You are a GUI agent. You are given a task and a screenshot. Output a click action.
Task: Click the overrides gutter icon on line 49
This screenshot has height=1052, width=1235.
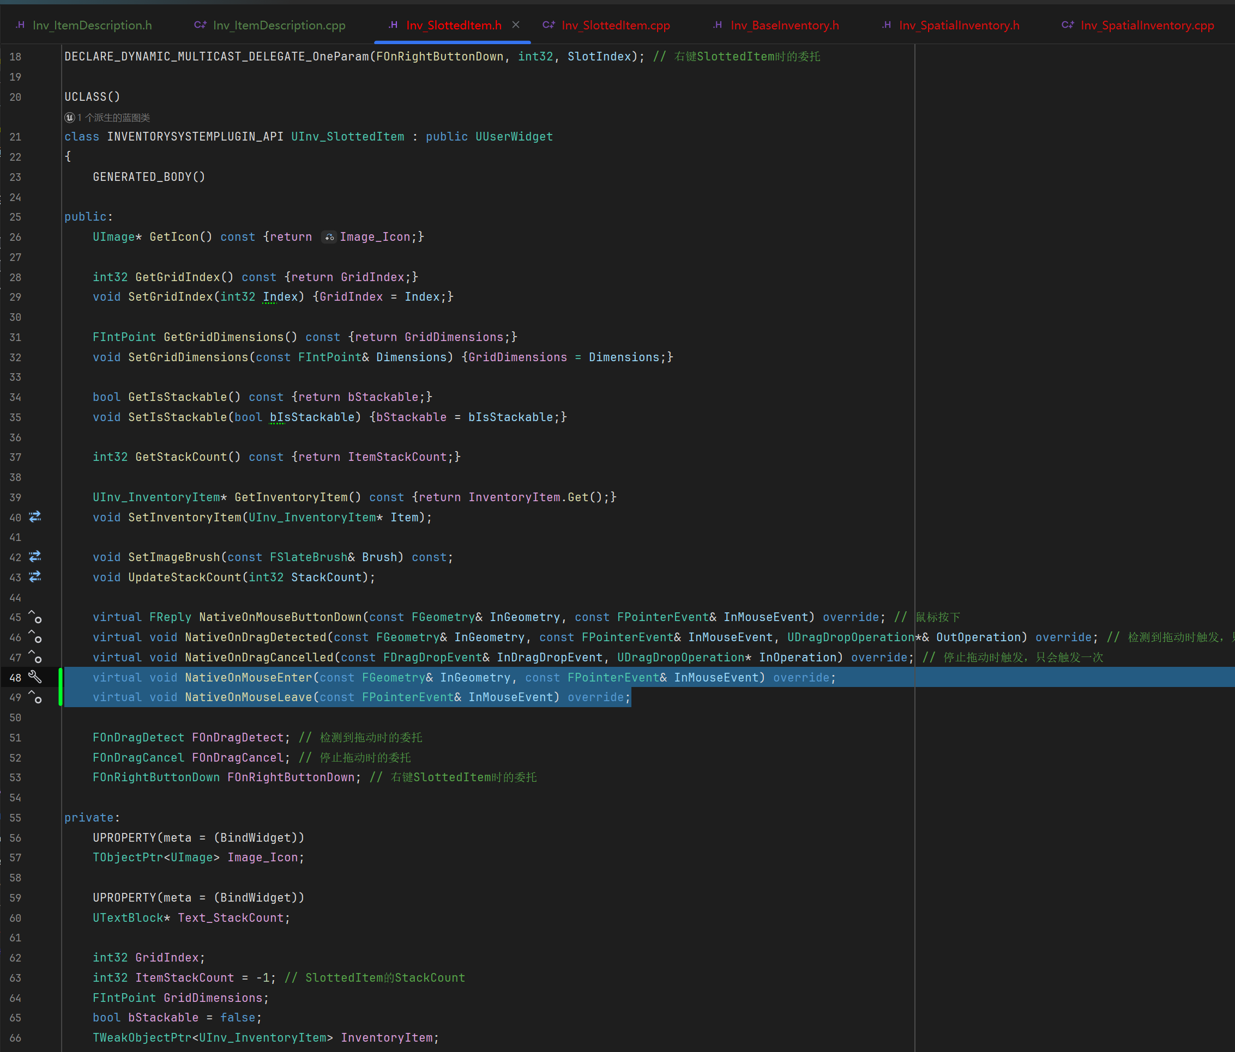tap(35, 697)
